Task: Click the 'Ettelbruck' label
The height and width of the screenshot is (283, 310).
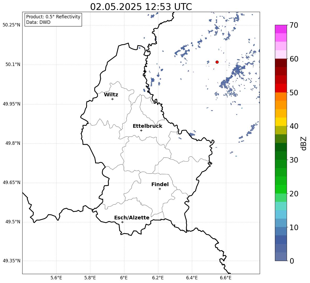Action: tap(147, 126)
